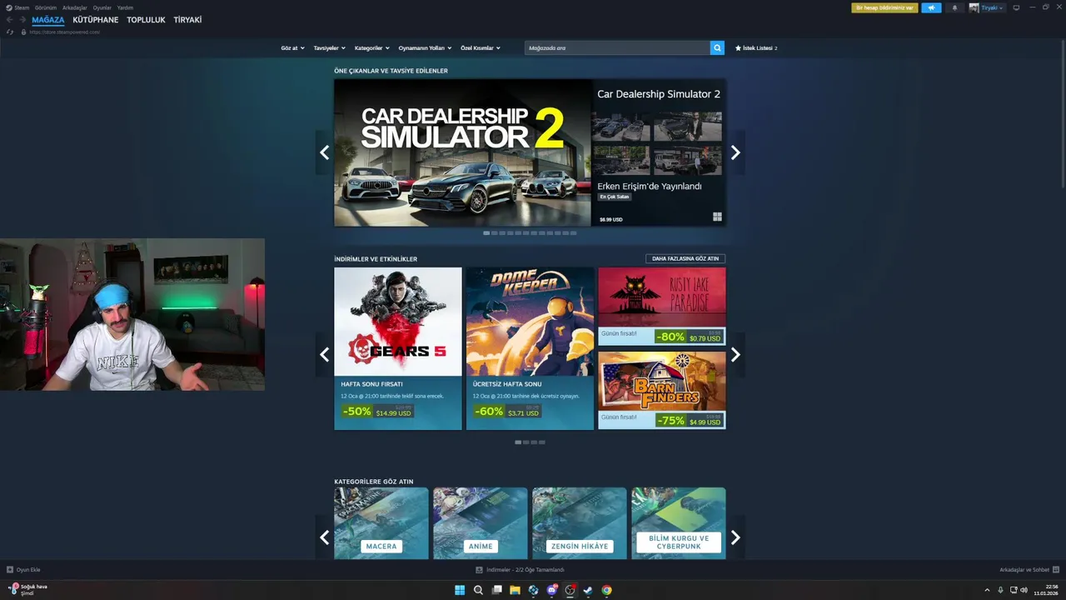Expand the Göz at dropdown
This screenshot has width=1066, height=600.
pyautogui.click(x=292, y=48)
